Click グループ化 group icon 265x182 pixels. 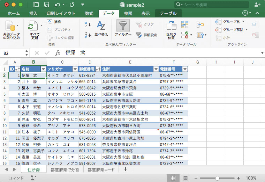[218, 22]
